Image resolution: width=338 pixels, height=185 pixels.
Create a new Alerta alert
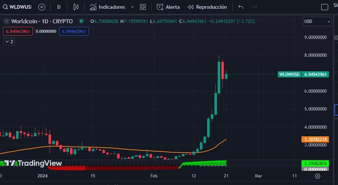(x=168, y=7)
